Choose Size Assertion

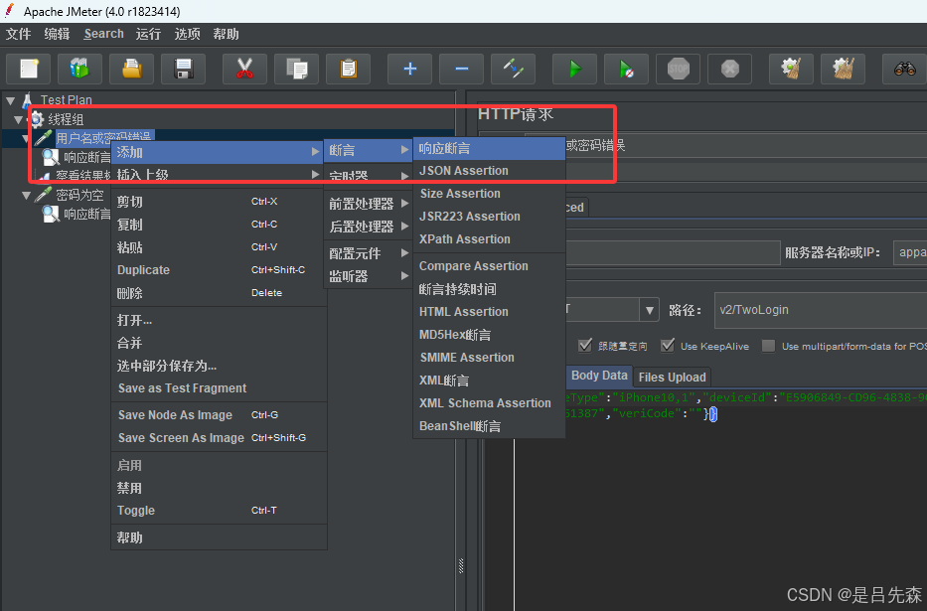pyautogui.click(x=489, y=193)
